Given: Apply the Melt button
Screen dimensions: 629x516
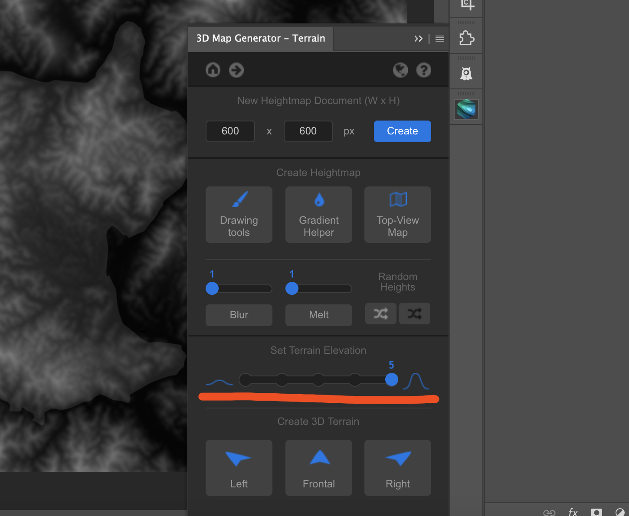Looking at the screenshot, I should (x=319, y=315).
